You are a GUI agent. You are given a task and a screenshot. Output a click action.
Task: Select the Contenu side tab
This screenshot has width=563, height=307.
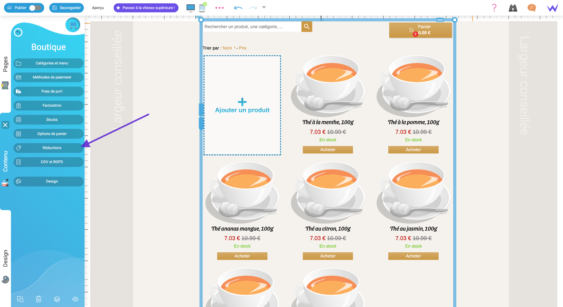5,161
